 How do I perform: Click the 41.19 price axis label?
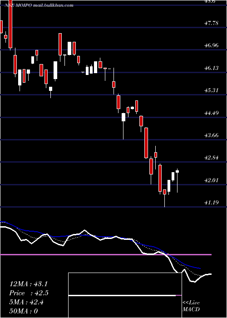coord(211,202)
